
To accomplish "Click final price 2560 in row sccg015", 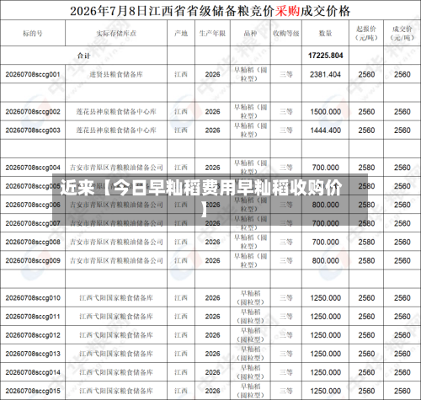I will tap(402, 391).
